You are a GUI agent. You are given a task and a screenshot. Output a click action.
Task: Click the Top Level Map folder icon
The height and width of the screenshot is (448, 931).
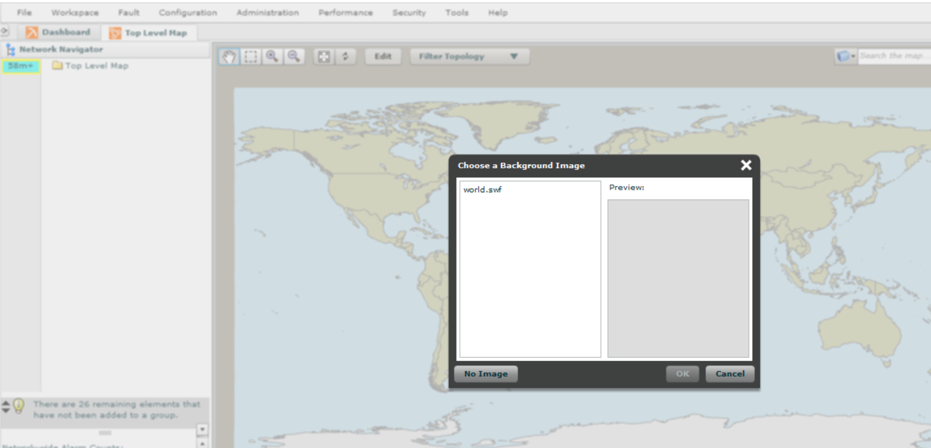coord(57,65)
